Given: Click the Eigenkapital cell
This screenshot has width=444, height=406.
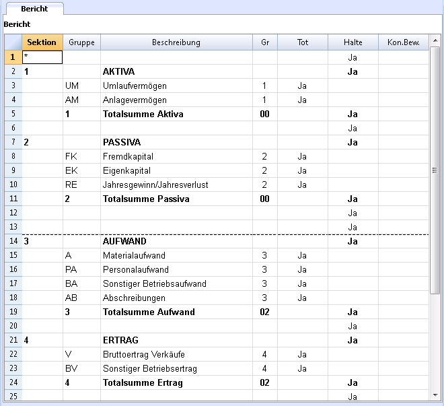Looking at the screenshot, I should click(x=176, y=170).
